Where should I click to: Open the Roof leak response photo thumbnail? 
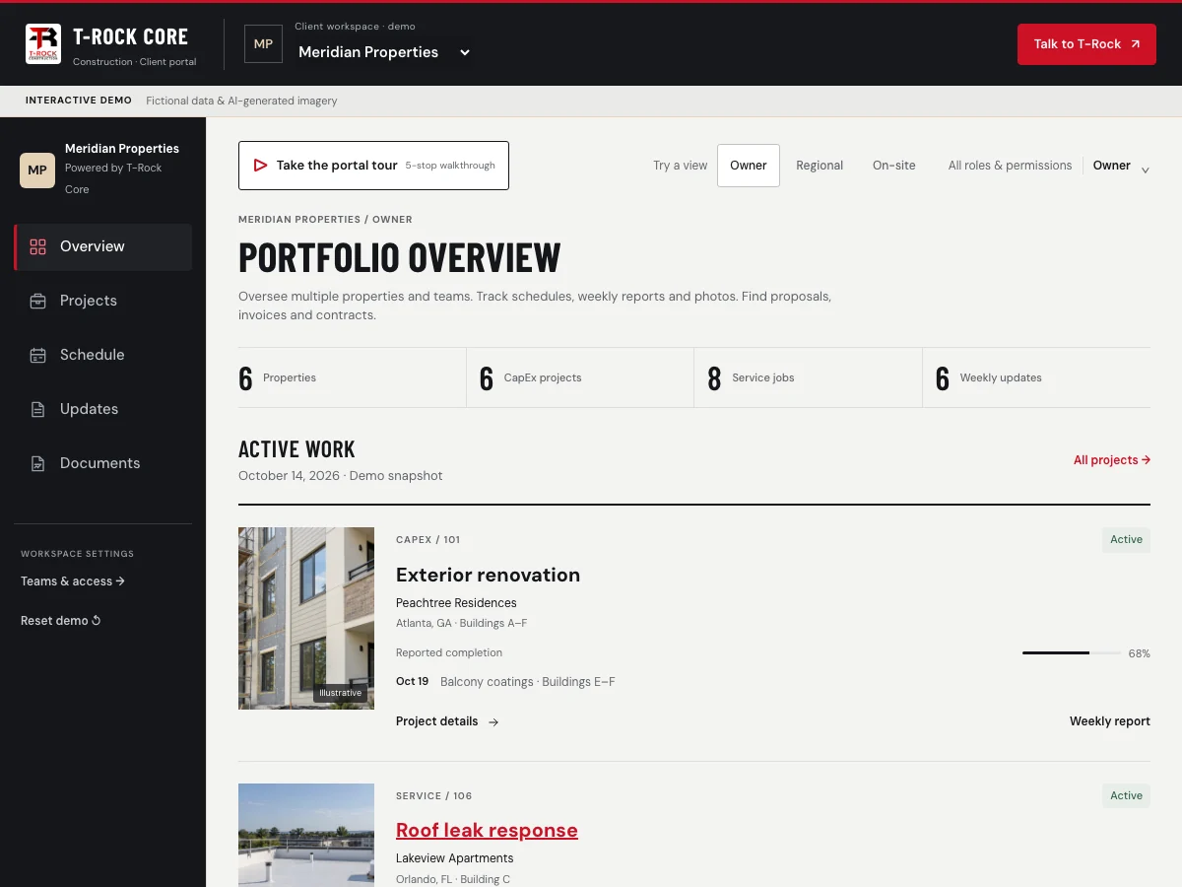coord(306,835)
